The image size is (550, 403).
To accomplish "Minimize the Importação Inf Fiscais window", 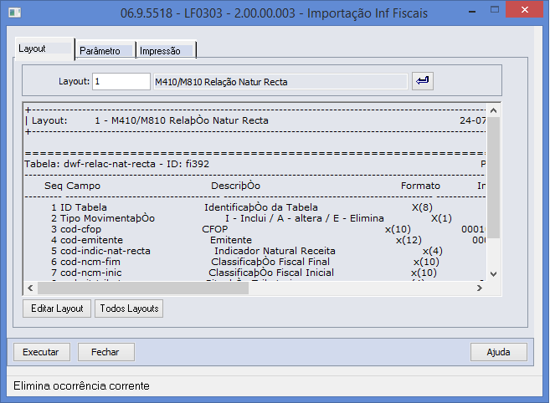I will (x=472, y=12).
